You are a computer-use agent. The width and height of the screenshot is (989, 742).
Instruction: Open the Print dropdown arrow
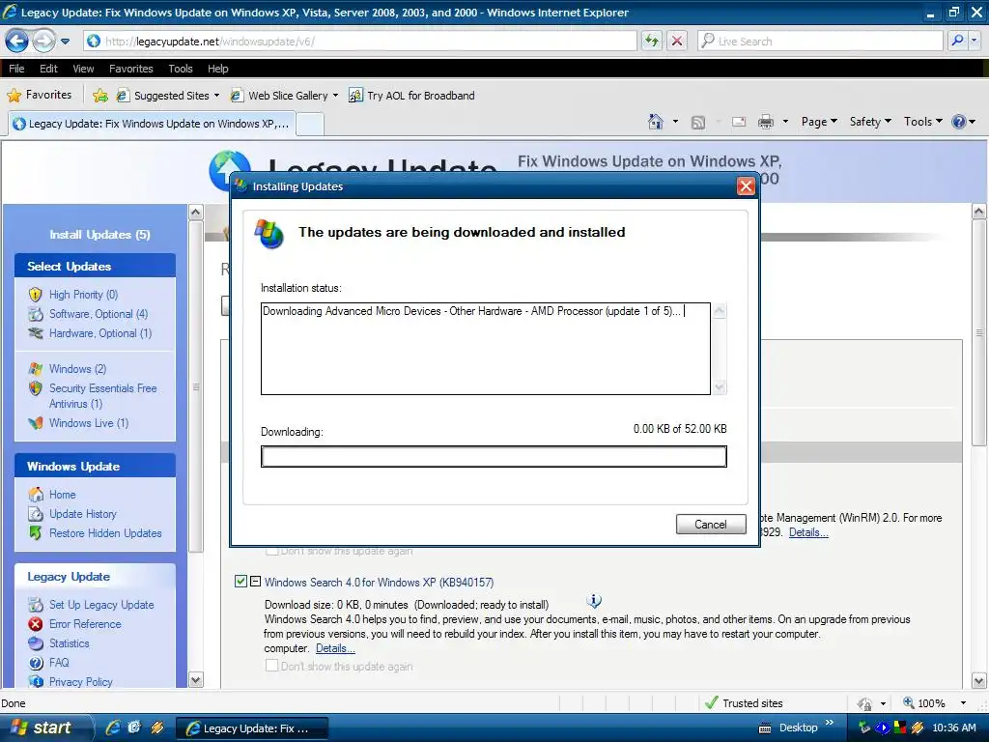coord(785,121)
